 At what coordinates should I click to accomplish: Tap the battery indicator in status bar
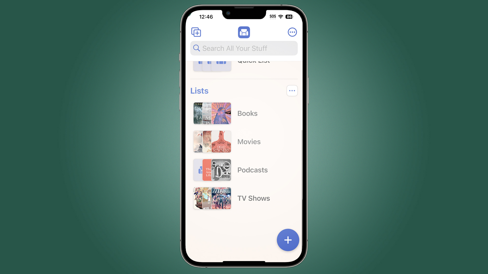click(289, 16)
